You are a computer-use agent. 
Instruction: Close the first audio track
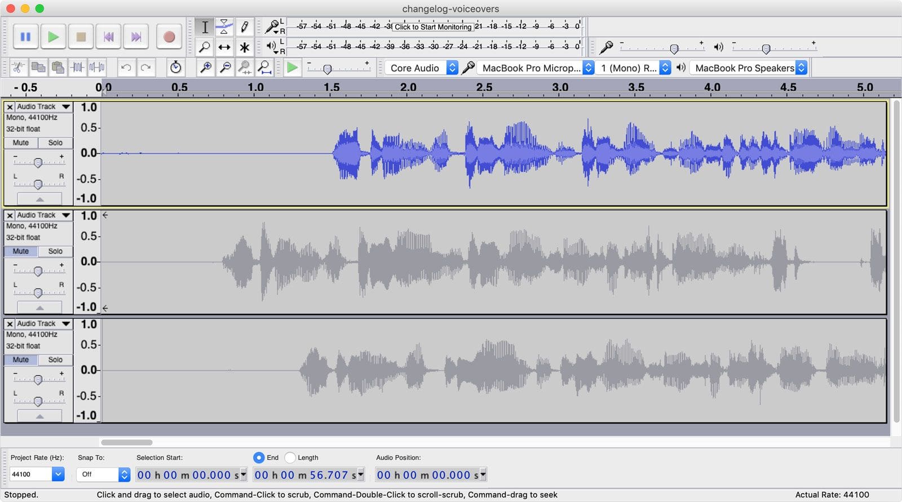[10, 106]
